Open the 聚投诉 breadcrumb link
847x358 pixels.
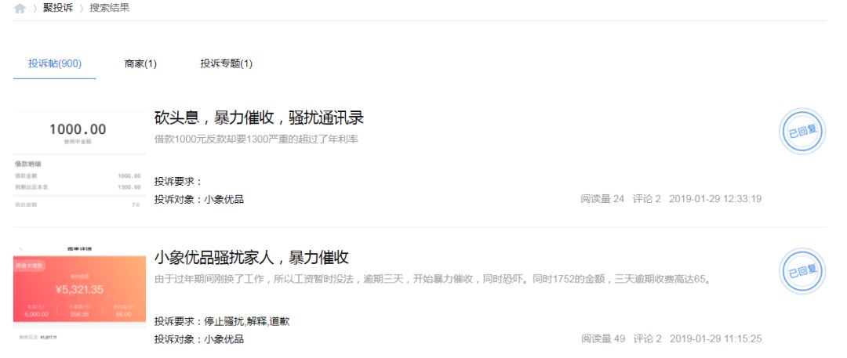click(x=58, y=8)
